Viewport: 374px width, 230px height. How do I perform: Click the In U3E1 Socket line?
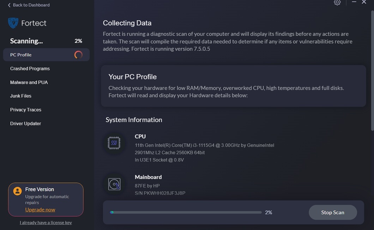(159, 160)
